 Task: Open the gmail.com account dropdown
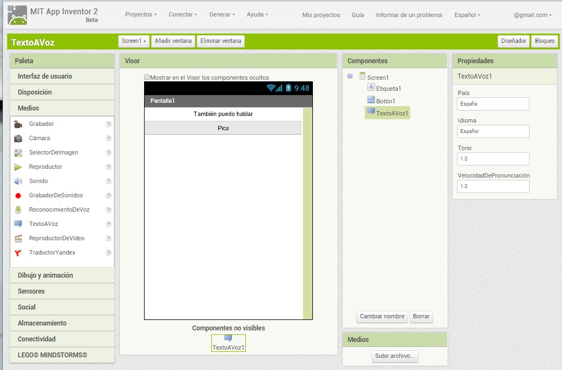tap(532, 15)
